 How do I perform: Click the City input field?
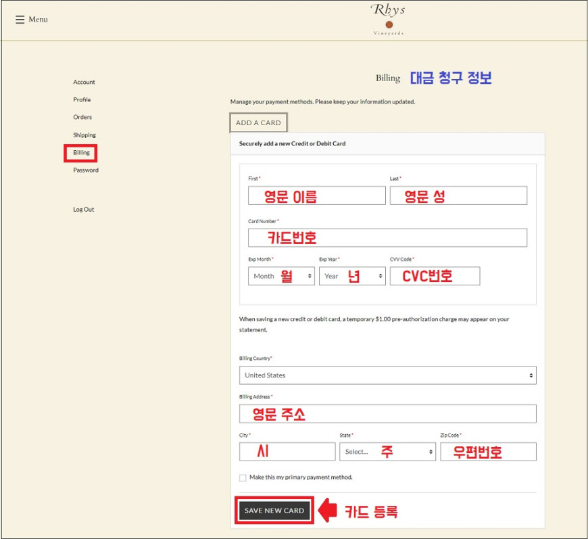pyautogui.click(x=287, y=452)
